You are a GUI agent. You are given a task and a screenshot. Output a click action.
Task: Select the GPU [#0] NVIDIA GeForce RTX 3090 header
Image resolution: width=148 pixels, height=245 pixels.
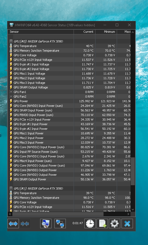[x=38, y=41]
